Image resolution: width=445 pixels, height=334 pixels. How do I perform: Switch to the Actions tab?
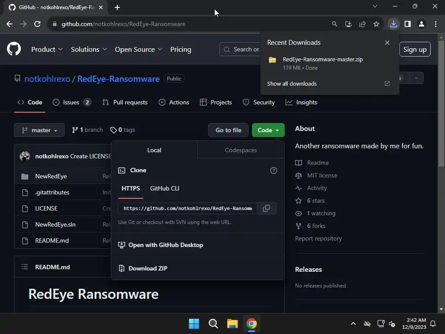[174, 102]
